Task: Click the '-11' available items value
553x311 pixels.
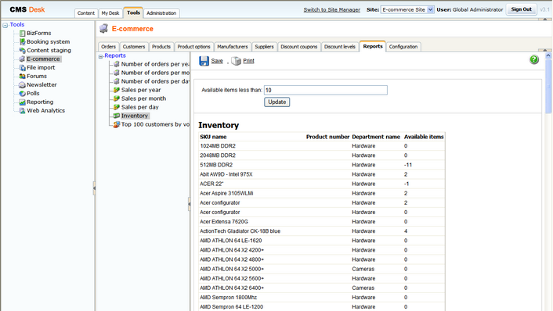Action: click(408, 165)
